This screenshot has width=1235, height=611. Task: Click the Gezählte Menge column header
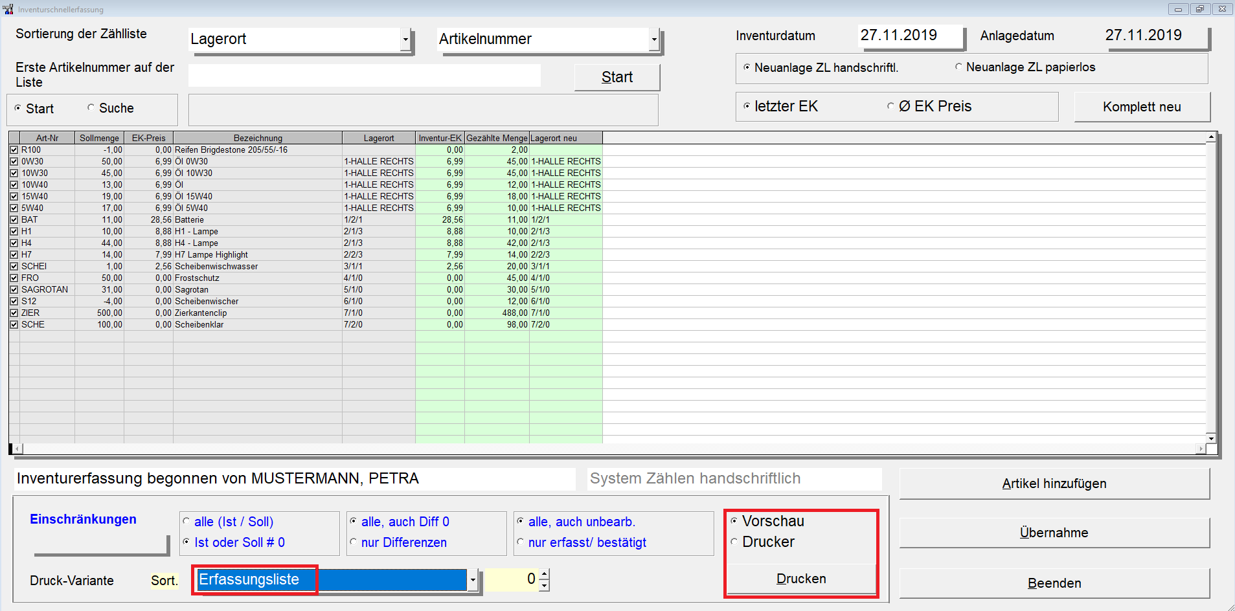(497, 138)
